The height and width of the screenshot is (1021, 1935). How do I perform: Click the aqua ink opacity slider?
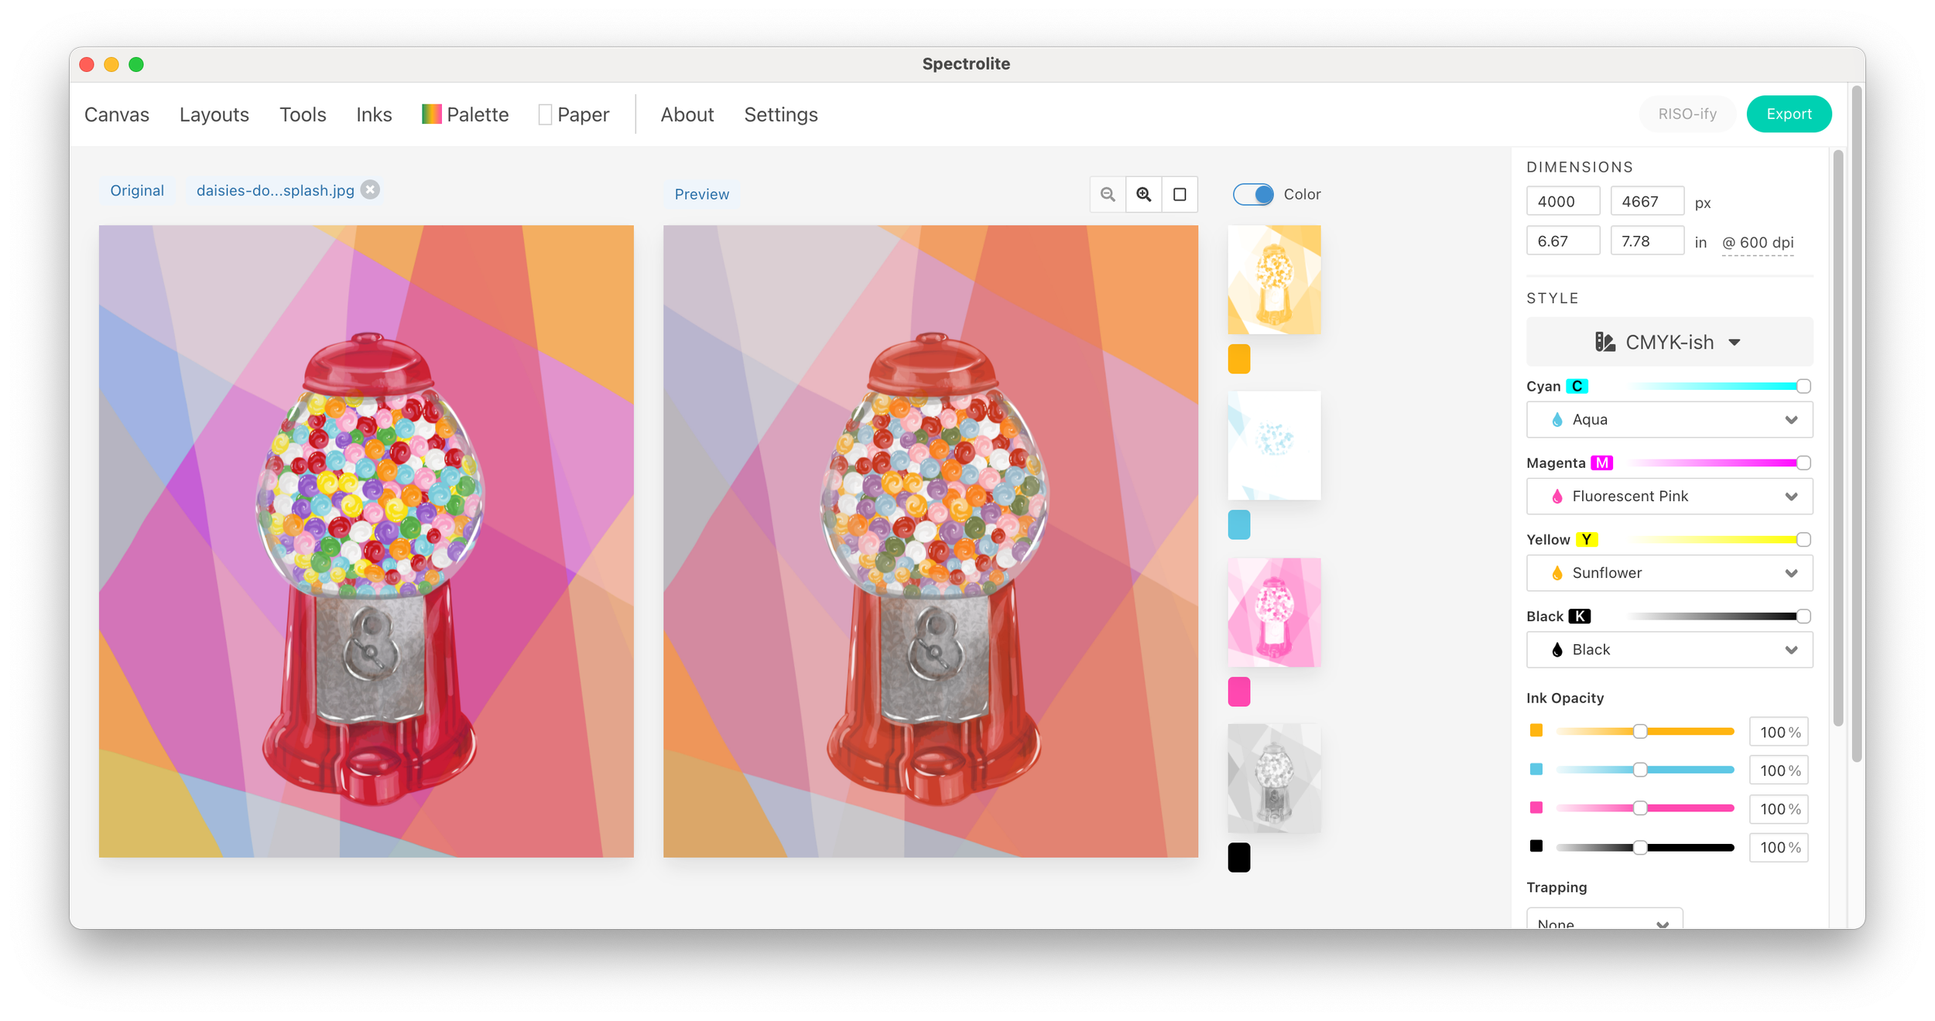click(x=1645, y=770)
